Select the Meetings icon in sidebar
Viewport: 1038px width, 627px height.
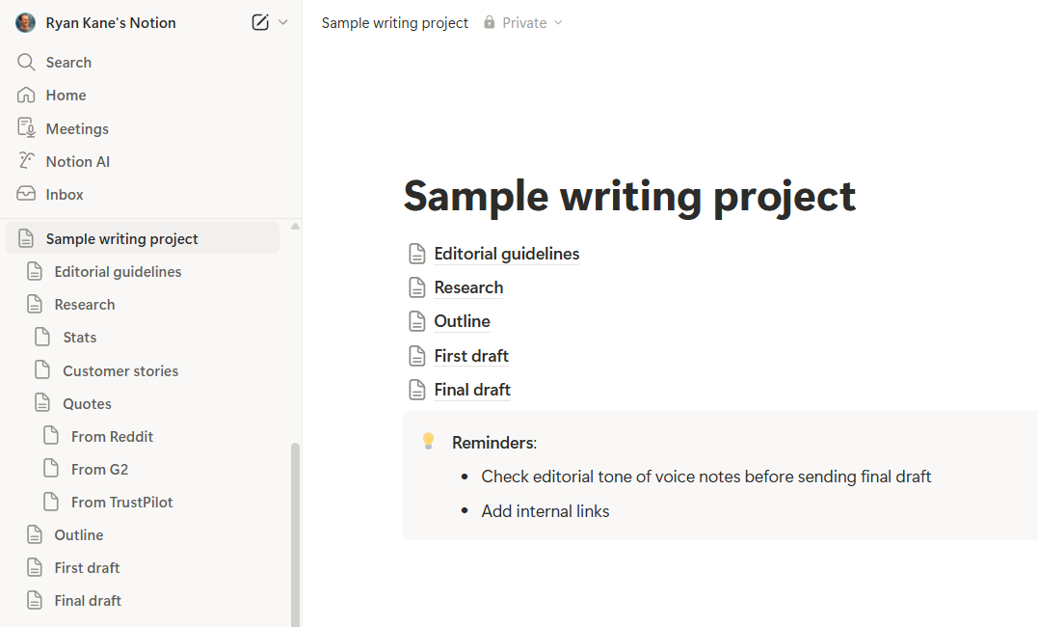pos(26,127)
